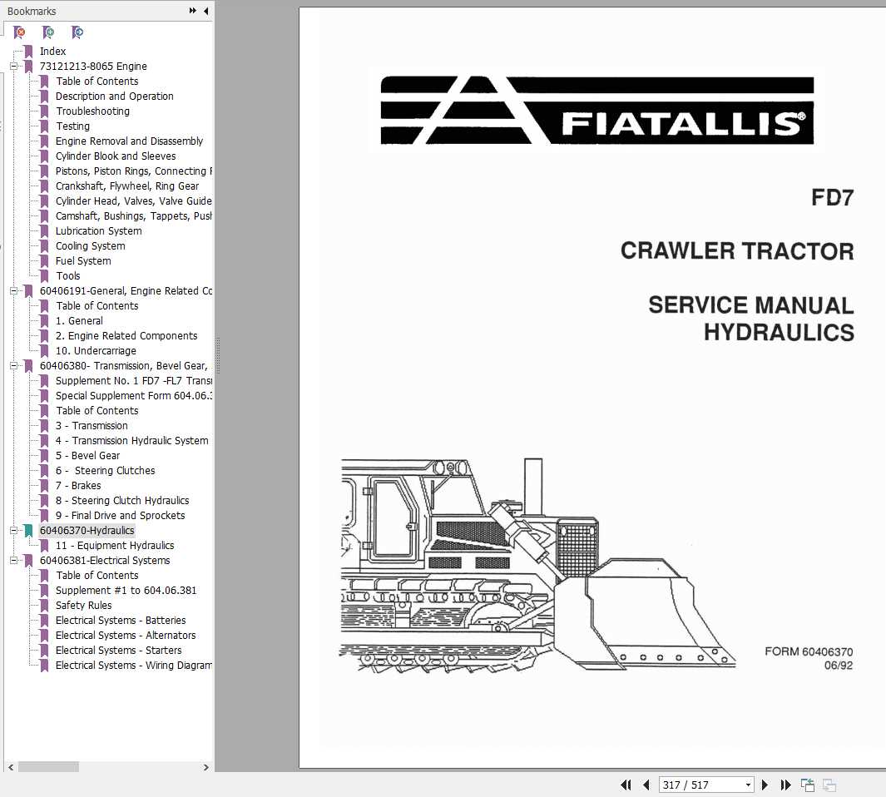Screen dimensions: 886x797
Task: Select Crankshaft, Flywheel, Ring Gear bookmark
Action: (127, 186)
